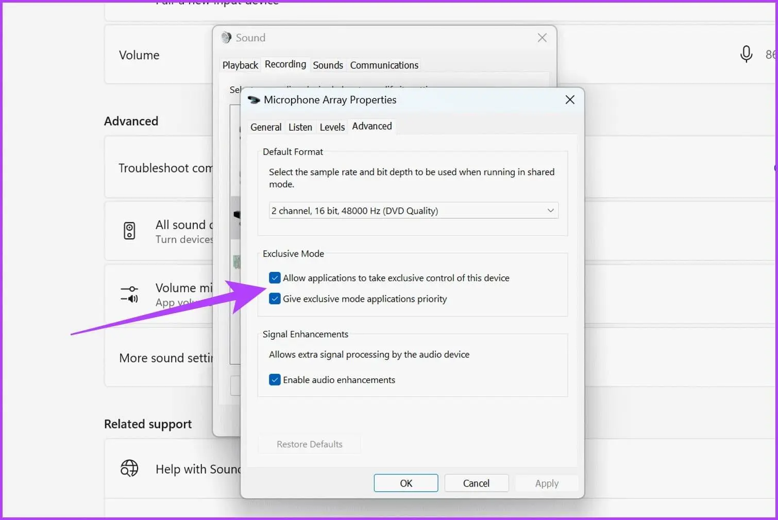Open Help with Sound support row
This screenshot has width=778, height=520.
point(173,469)
